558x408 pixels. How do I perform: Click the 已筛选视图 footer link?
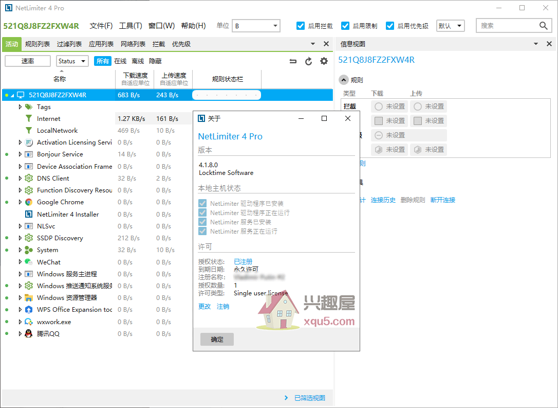click(x=310, y=398)
